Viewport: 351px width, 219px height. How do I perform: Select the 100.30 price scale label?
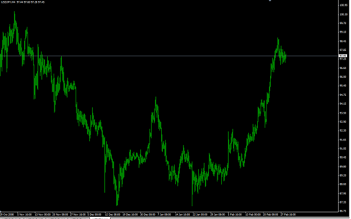pyautogui.click(x=343, y=15)
